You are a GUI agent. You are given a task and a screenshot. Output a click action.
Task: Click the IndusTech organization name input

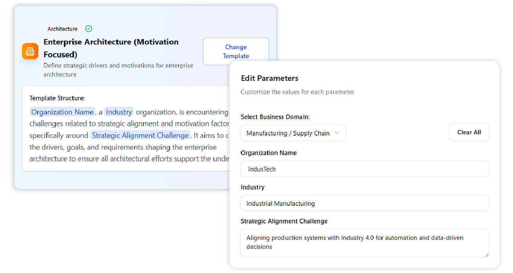point(364,169)
